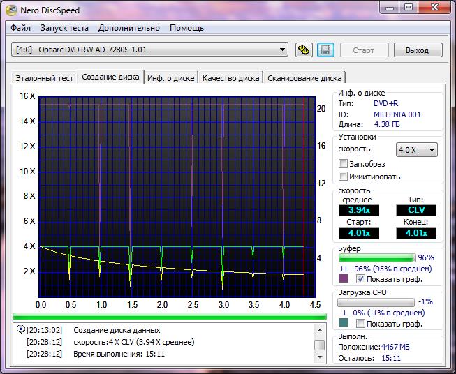Image resolution: width=456 pixels, height=374 pixels.
Task: Click the save floppy disk icon
Action: (325, 50)
